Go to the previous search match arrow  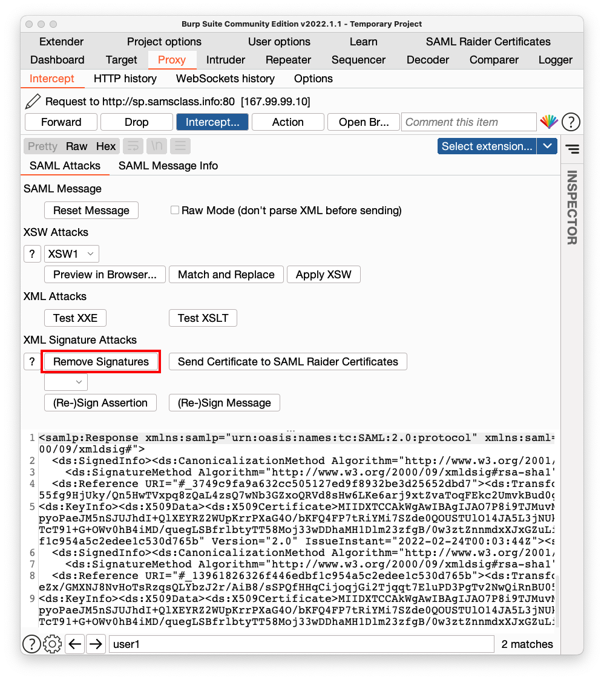click(x=75, y=644)
